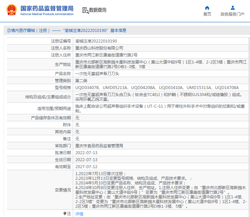Click 无 value in 产品储存条件及有效期 row

tap(77, 118)
